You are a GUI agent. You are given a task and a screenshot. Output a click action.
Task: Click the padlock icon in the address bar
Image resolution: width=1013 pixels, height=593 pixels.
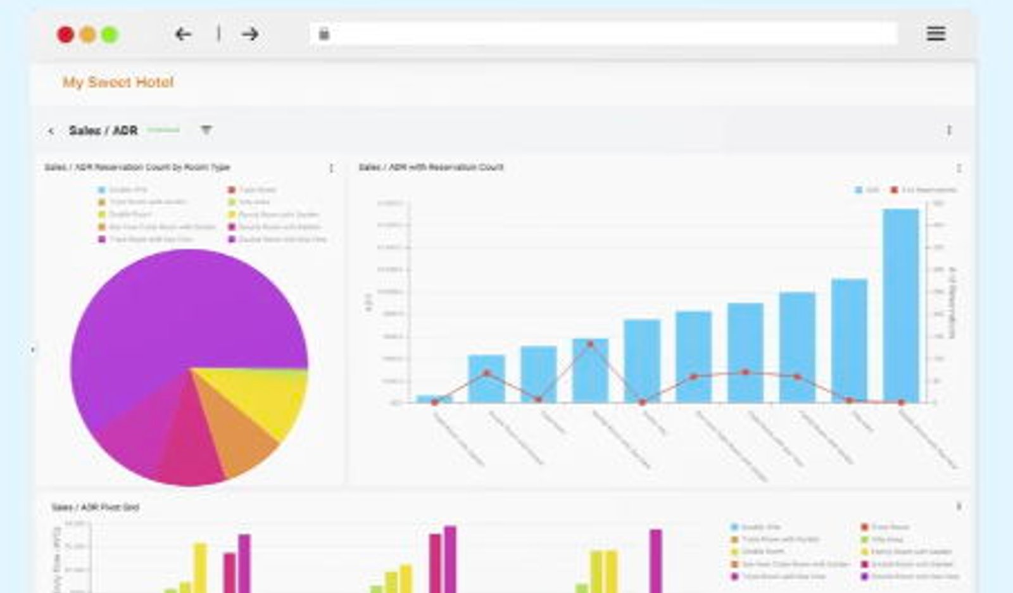324,34
